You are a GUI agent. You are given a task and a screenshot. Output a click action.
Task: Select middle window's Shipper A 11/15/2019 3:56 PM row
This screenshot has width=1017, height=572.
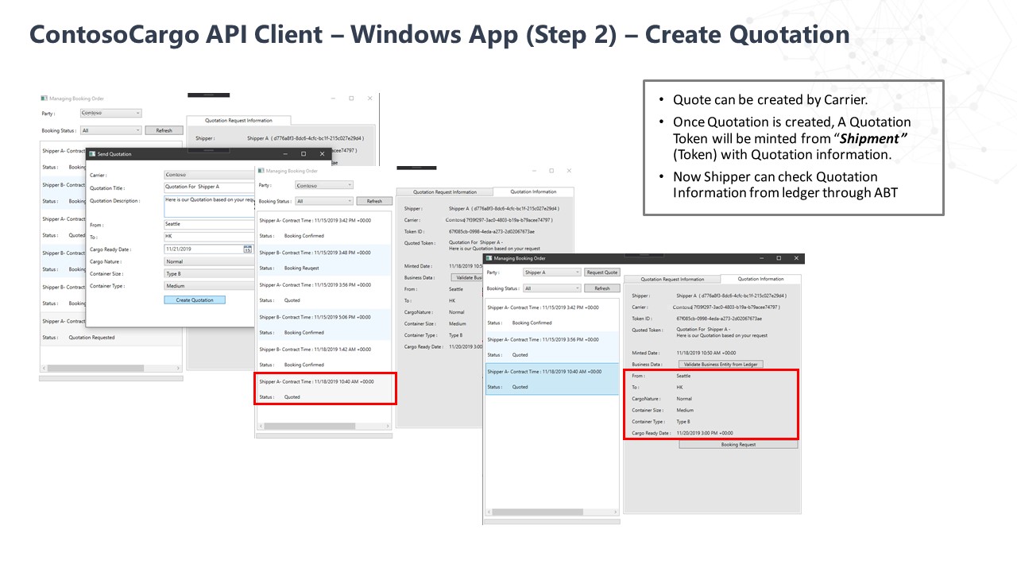click(x=323, y=292)
